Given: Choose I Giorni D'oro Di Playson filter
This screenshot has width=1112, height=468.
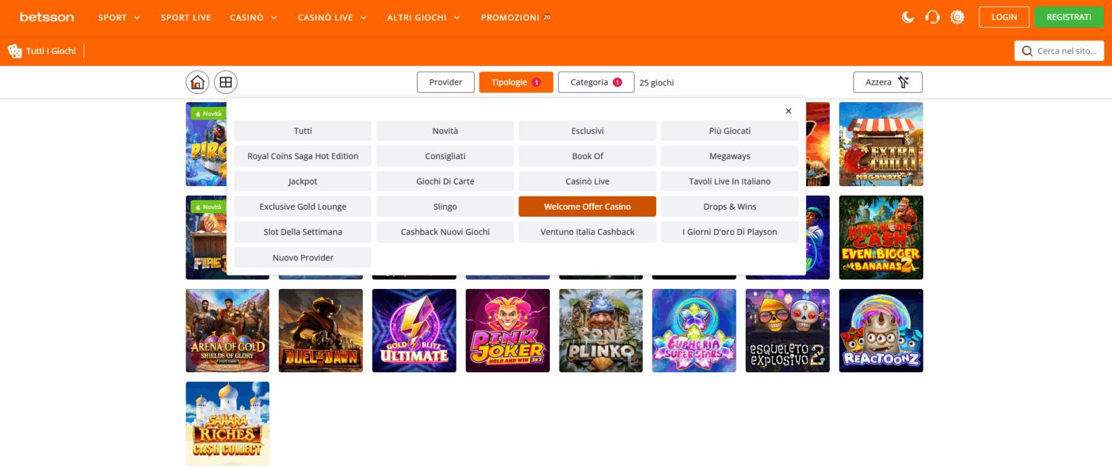Looking at the screenshot, I should tap(730, 232).
